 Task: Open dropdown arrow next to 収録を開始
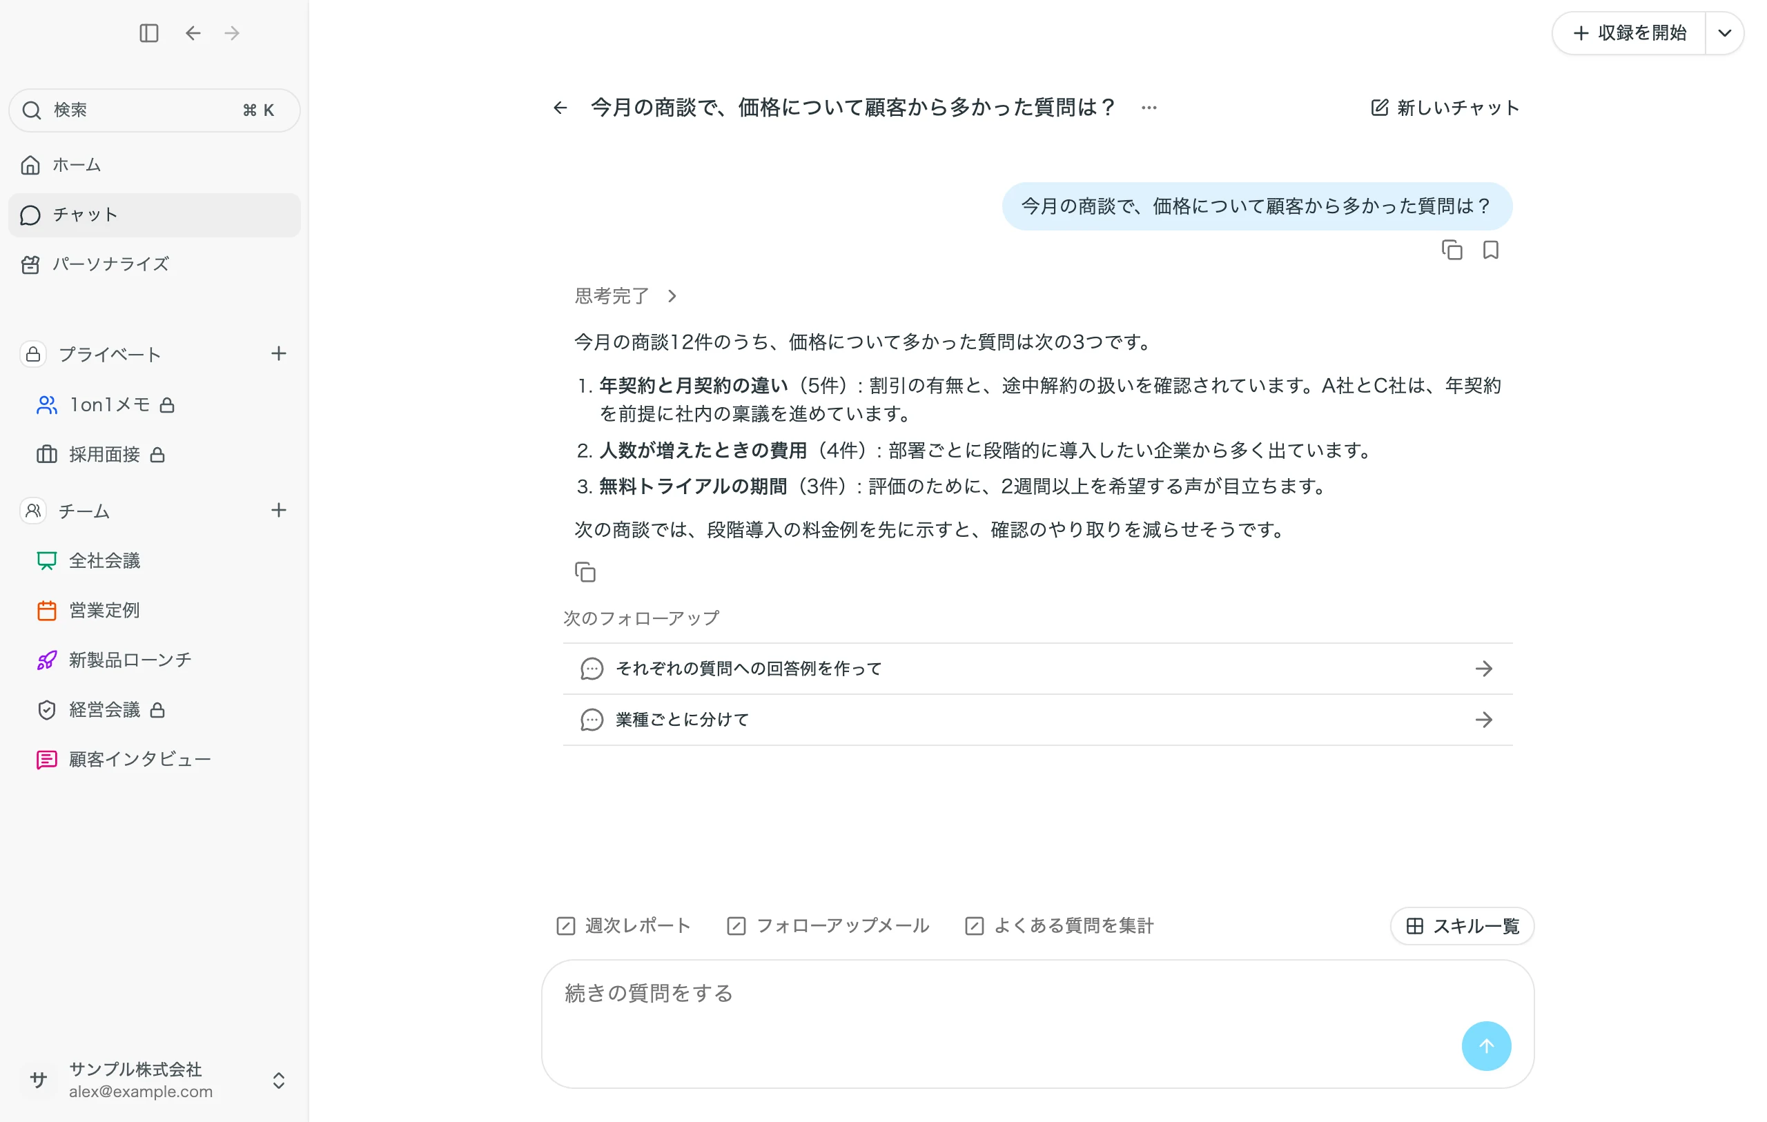pyautogui.click(x=1724, y=33)
